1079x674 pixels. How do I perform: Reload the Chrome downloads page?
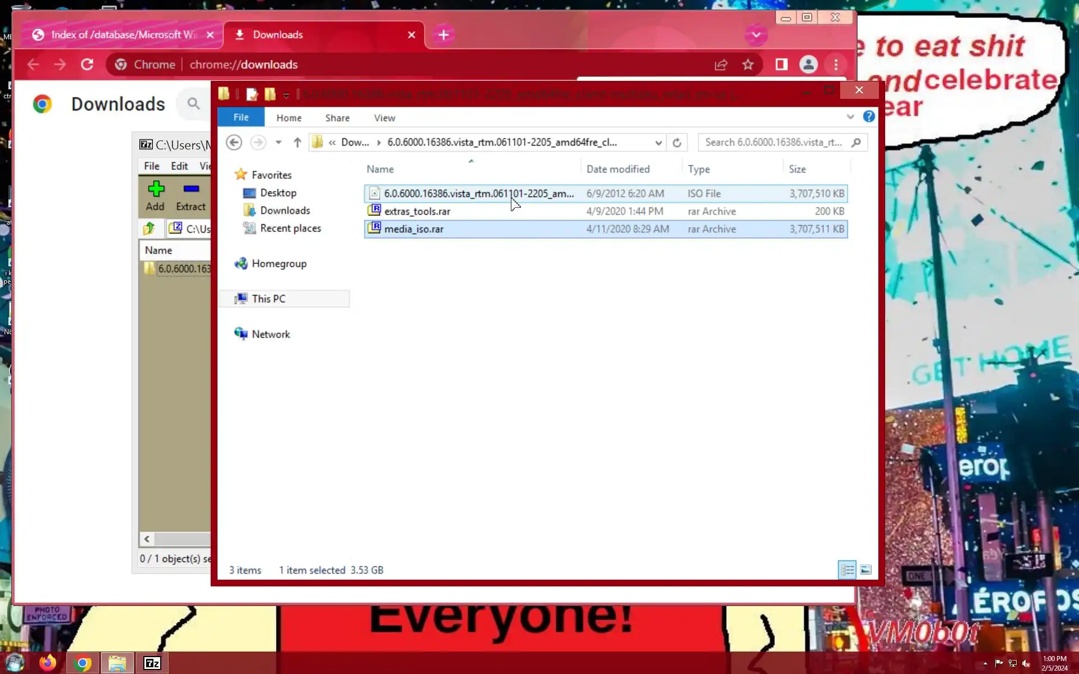click(x=87, y=65)
